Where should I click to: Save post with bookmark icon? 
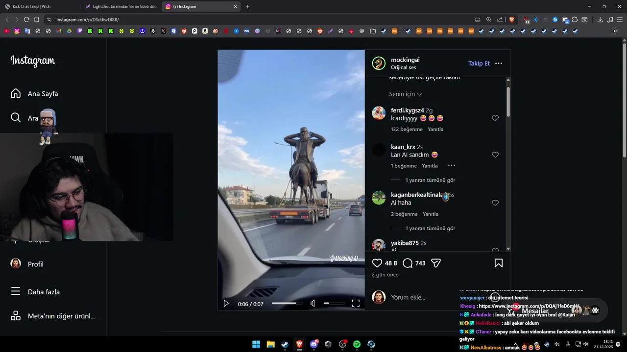[499, 263]
